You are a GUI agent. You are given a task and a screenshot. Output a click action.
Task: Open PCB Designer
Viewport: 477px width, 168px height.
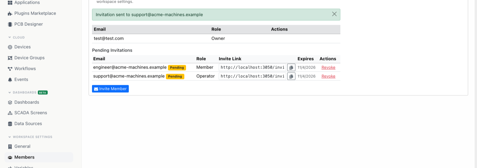point(28,24)
